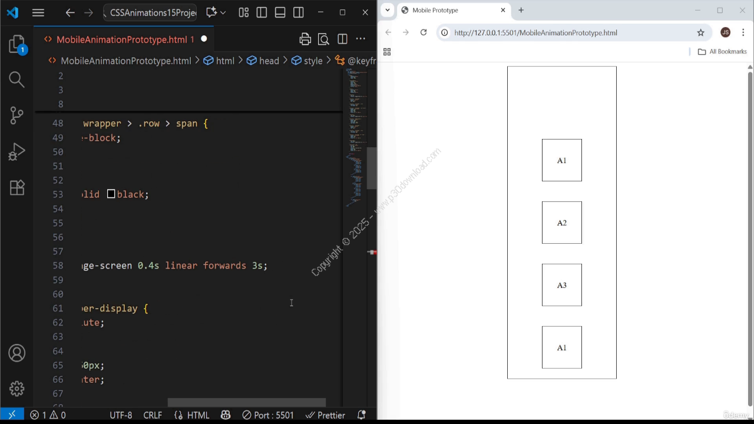The width and height of the screenshot is (754, 424).
Task: Select the MobileAnimationPrototype.html editor tab
Action: pos(121,39)
